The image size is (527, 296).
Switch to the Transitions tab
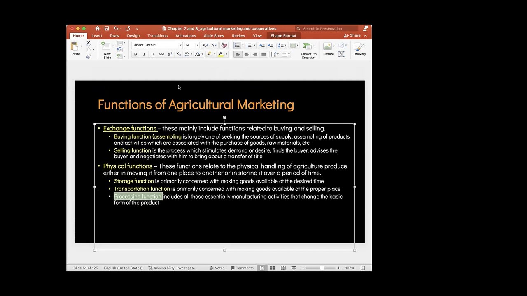[157, 36]
